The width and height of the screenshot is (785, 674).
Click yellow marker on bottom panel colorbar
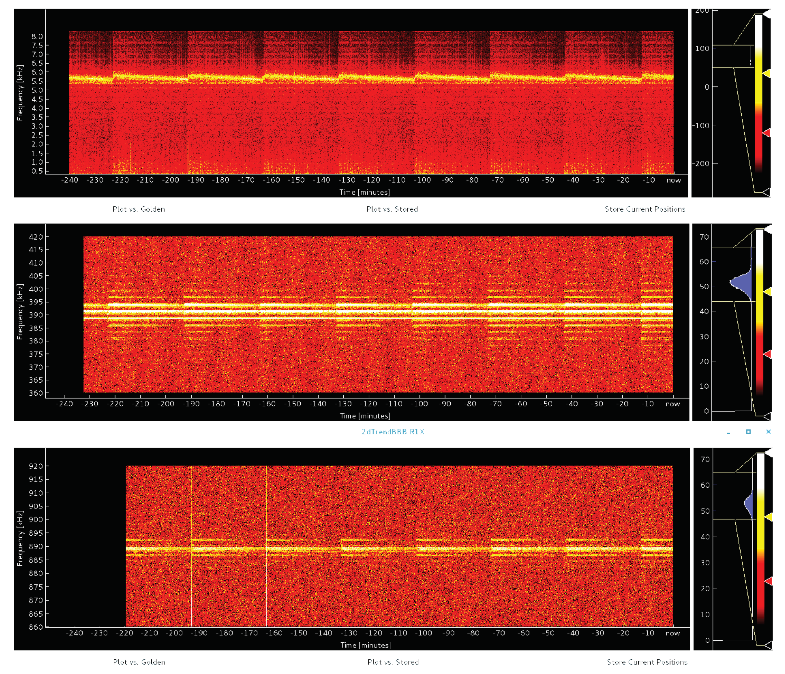(x=769, y=516)
